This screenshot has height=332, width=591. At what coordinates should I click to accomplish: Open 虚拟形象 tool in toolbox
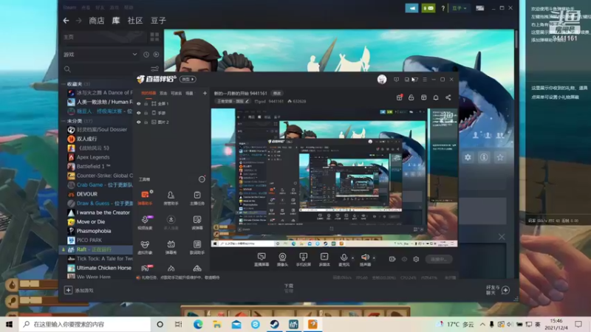click(x=145, y=247)
